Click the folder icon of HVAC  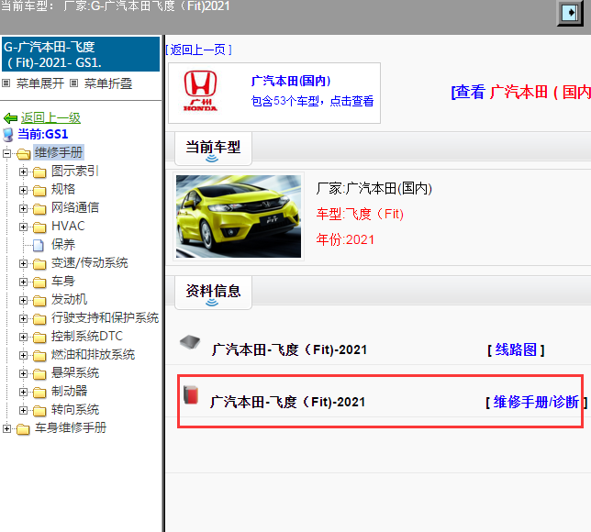[39, 227]
